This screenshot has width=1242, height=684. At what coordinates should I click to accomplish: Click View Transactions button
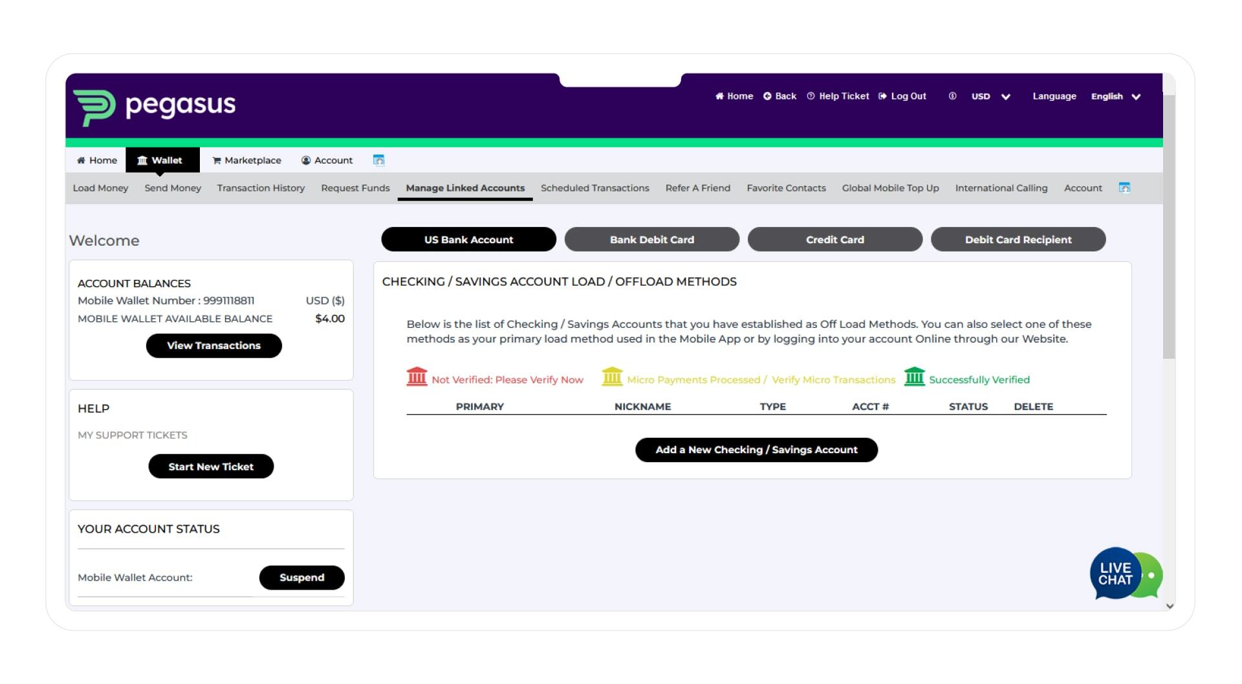point(213,345)
